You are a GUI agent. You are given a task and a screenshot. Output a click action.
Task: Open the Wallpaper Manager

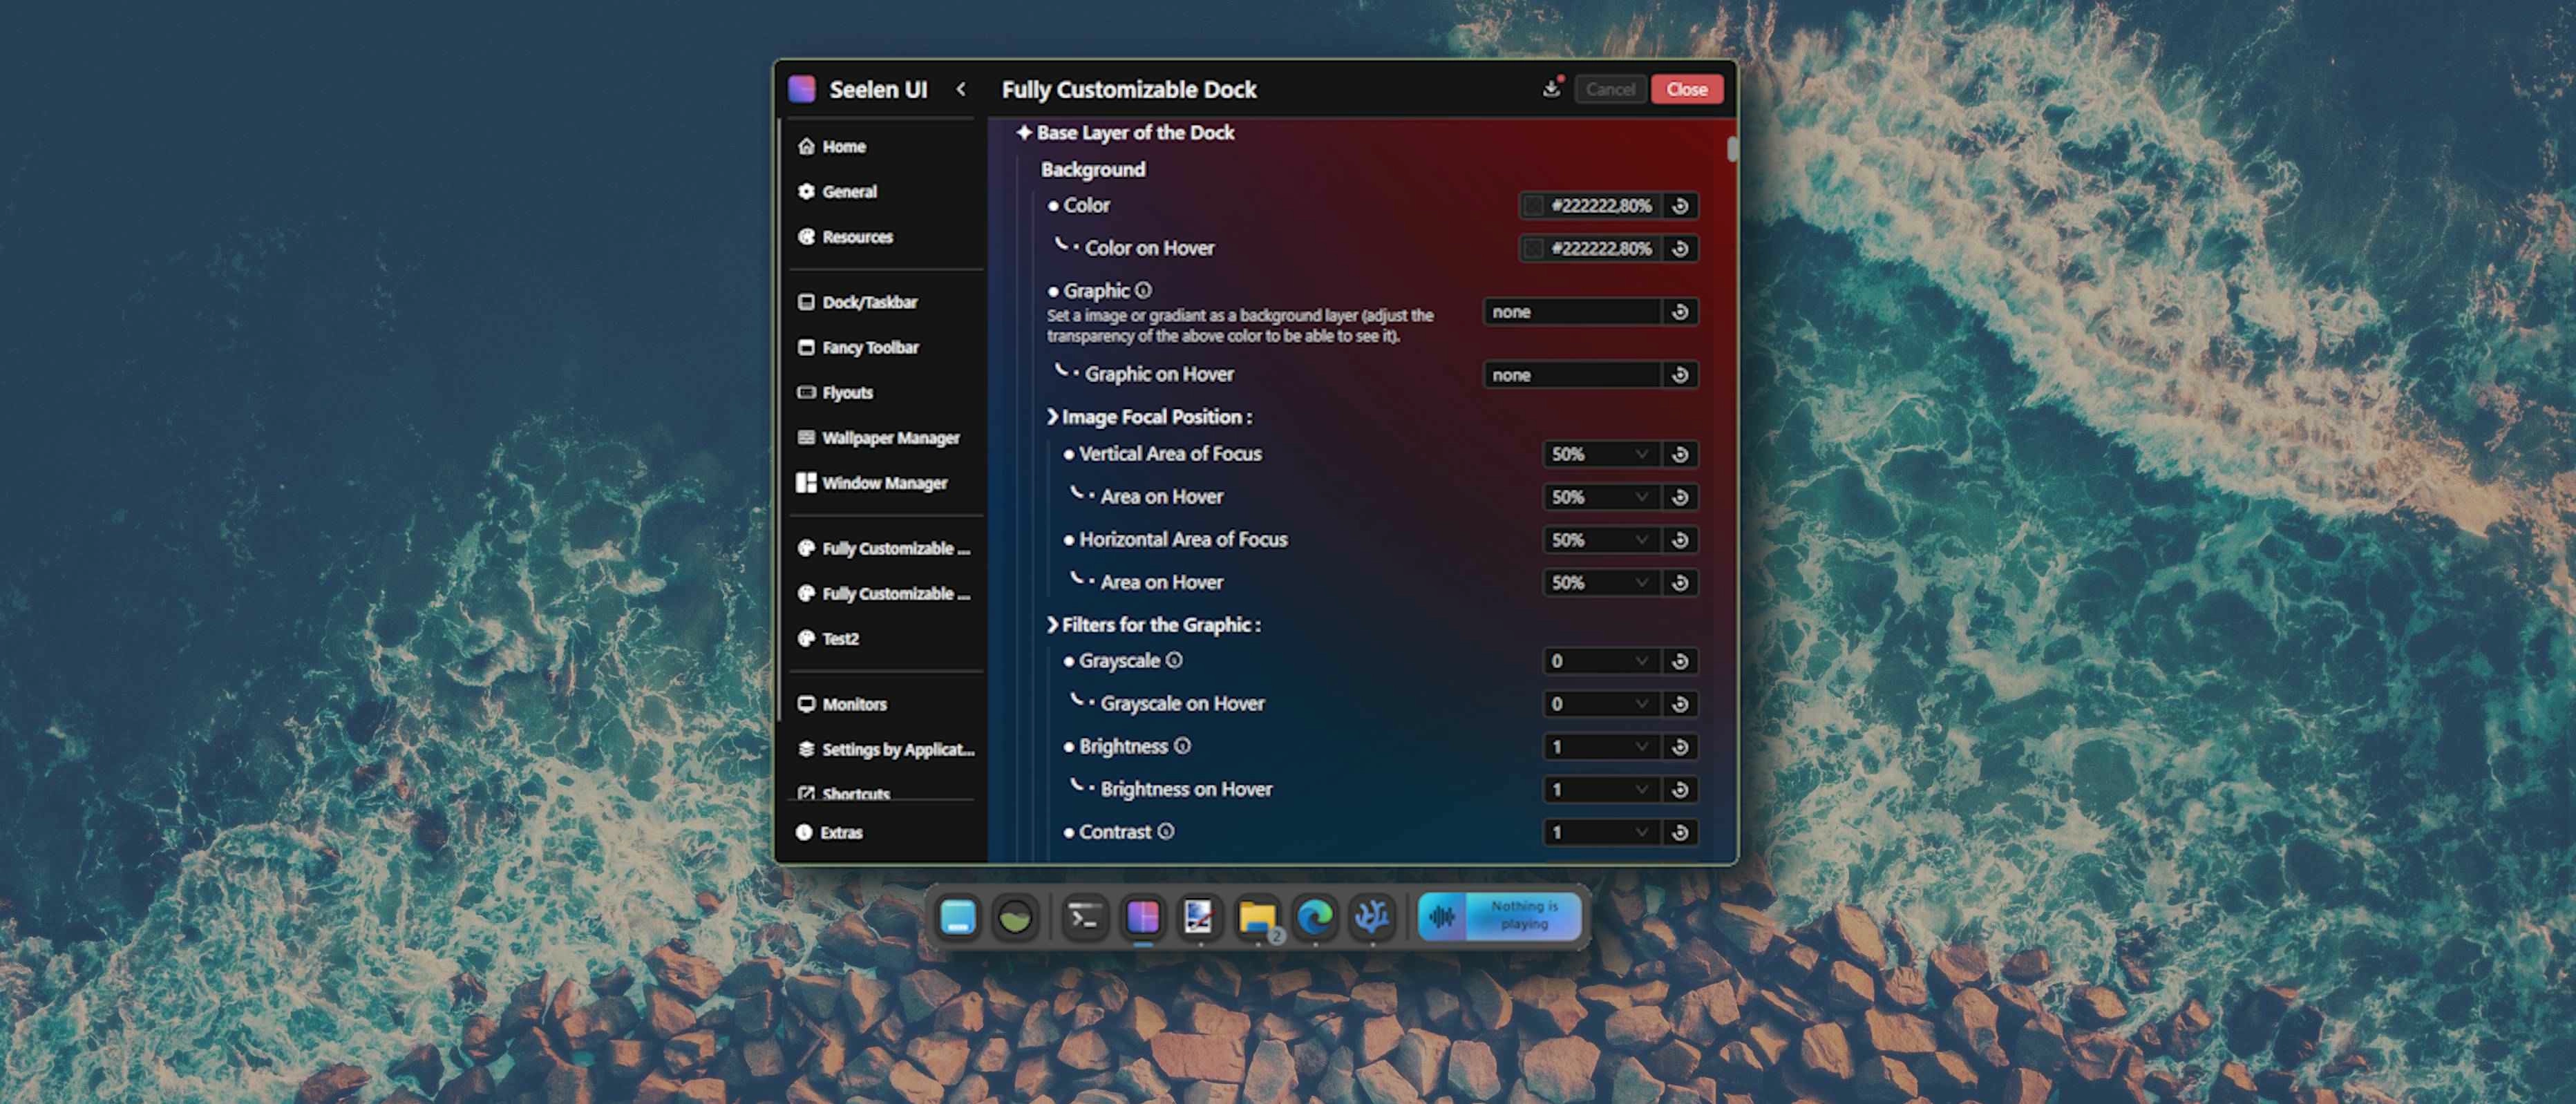pyautogui.click(x=890, y=438)
